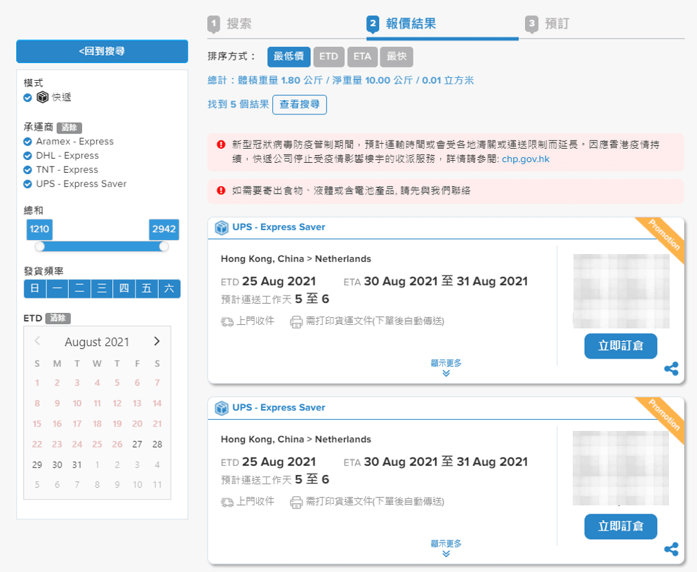Sort results by 最快

click(x=397, y=56)
